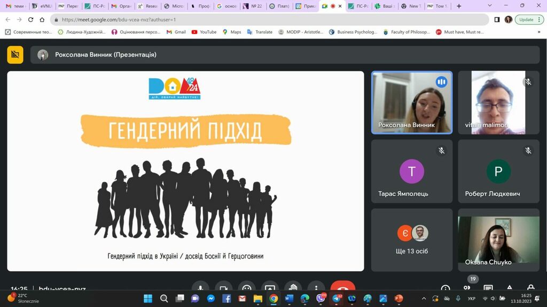Click the address bar URL field
The width and height of the screenshot is (547, 307).
tap(267, 20)
